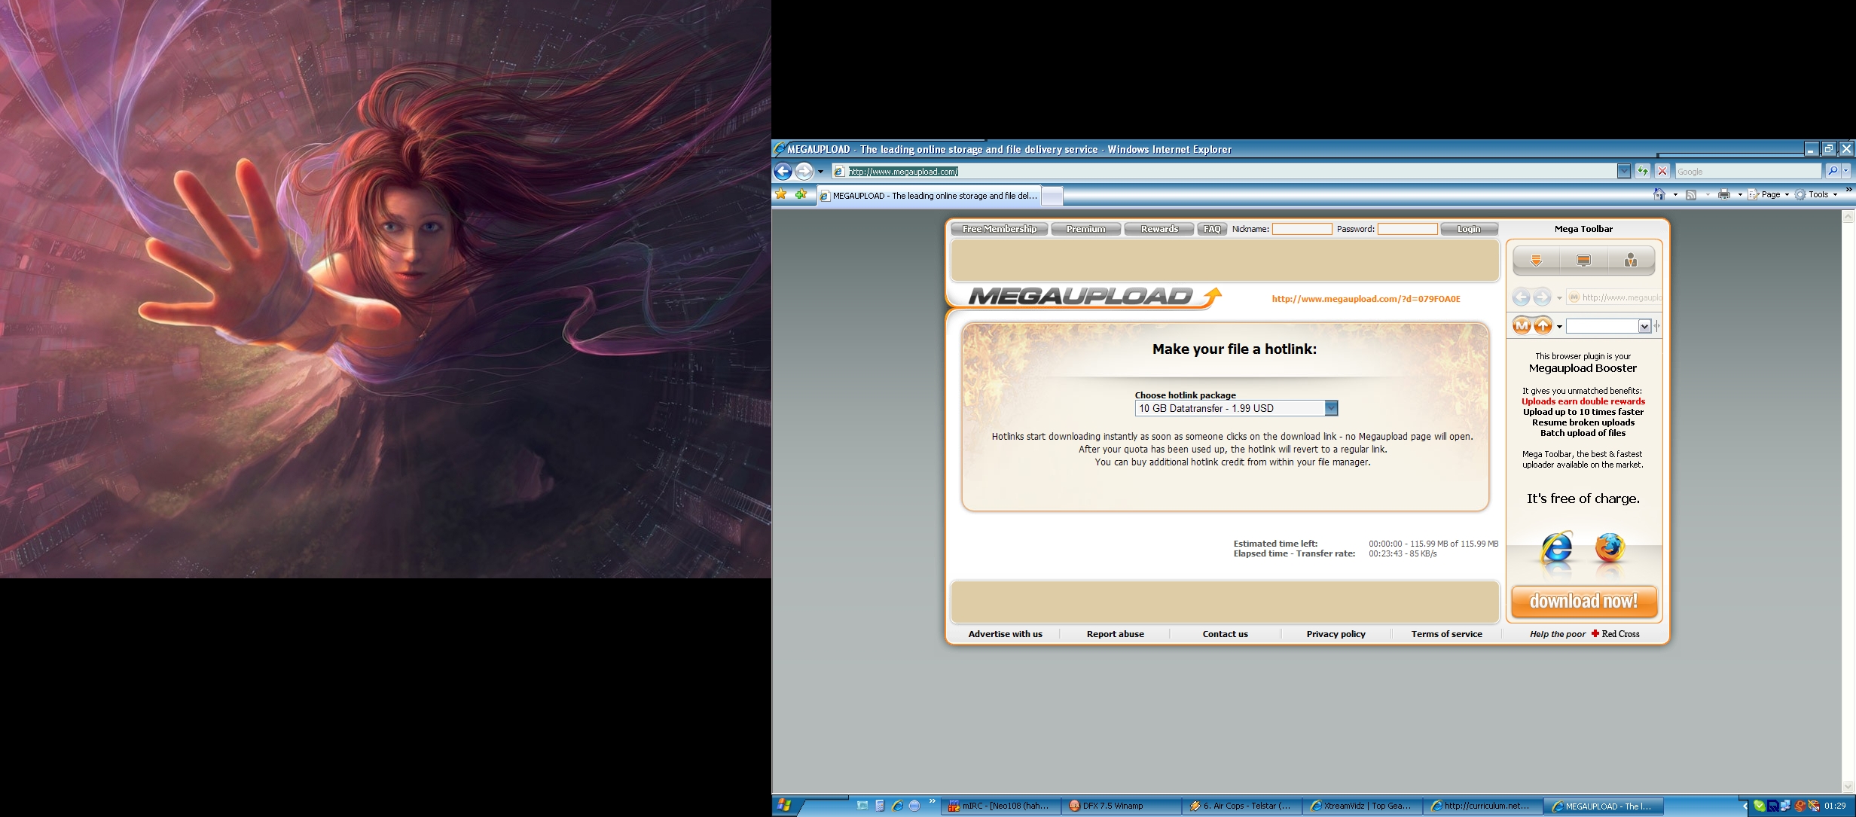Image resolution: width=1856 pixels, height=817 pixels.
Task: Open the Page menu
Action: [1769, 194]
